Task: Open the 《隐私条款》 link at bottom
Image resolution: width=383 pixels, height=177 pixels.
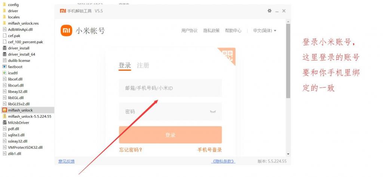Action: point(223,161)
